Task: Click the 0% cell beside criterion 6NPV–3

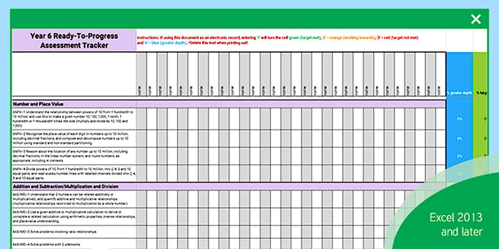Action: tap(459, 156)
